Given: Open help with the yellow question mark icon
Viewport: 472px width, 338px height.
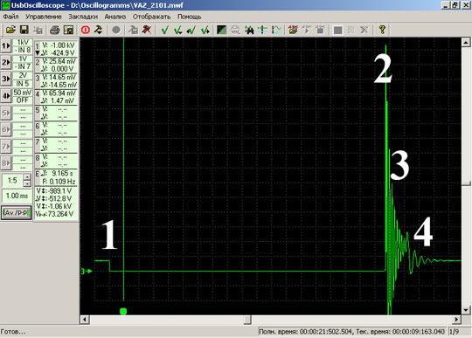Looking at the screenshot, I should (x=382, y=30).
